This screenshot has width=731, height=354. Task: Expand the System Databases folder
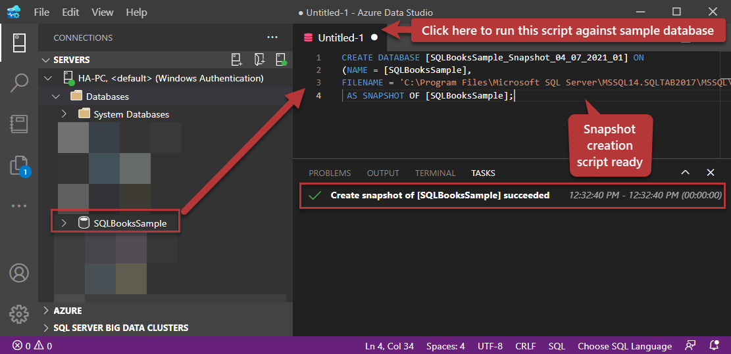[x=64, y=114]
